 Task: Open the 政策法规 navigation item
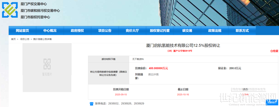click(x=215, y=31)
